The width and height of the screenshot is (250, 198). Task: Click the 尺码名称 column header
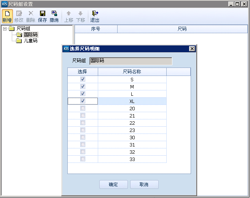click(x=132, y=72)
